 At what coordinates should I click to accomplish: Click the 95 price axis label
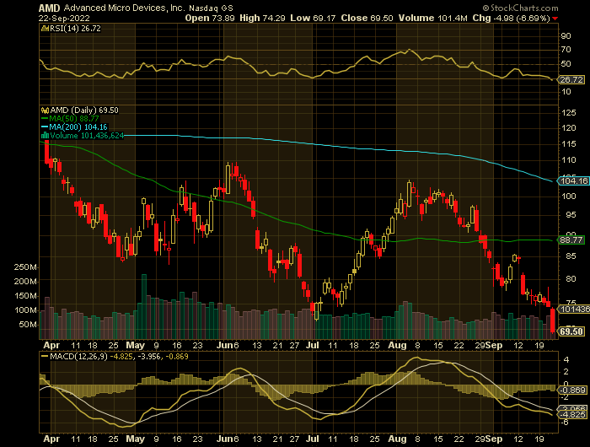[x=571, y=215]
